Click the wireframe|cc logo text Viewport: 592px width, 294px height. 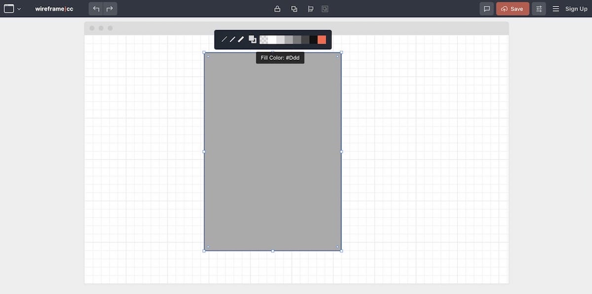54,8
